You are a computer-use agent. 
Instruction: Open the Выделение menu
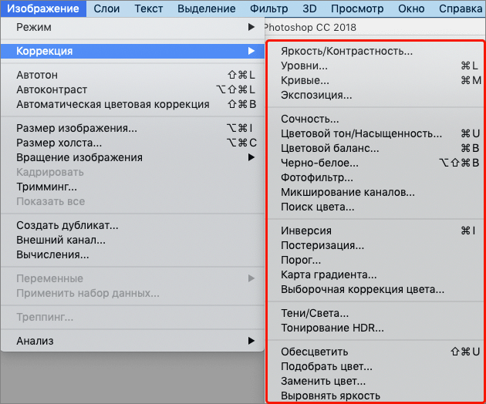click(207, 8)
